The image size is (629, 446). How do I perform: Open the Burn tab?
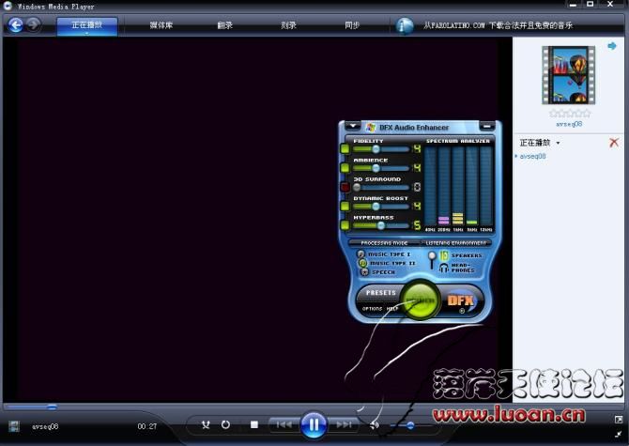(288, 25)
